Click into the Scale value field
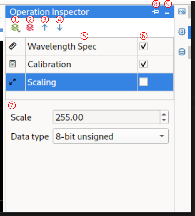195x216 pixels. pyautogui.click(x=106, y=117)
